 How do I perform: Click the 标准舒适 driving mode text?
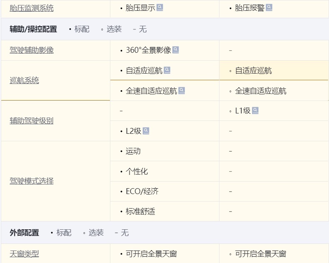click(140, 211)
